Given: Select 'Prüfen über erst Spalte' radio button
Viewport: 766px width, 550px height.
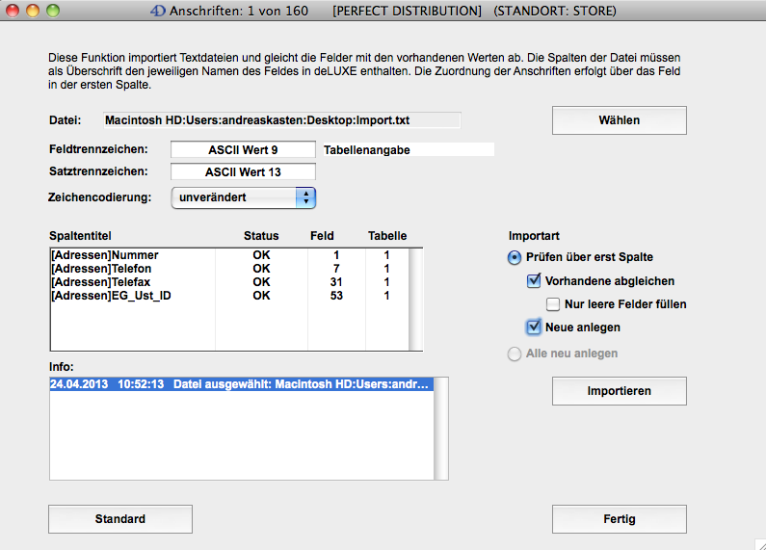Looking at the screenshot, I should point(515,257).
